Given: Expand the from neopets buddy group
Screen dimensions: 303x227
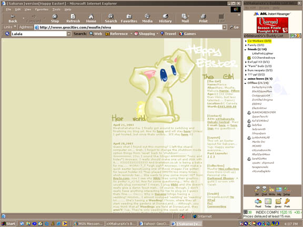Looking at the screenshot, I should [246, 70].
